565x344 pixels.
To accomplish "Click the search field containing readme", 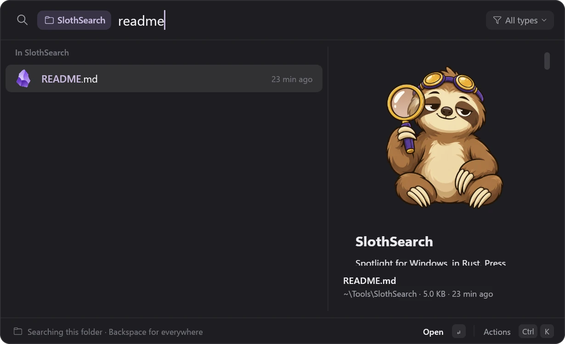I will pyautogui.click(x=299, y=21).
